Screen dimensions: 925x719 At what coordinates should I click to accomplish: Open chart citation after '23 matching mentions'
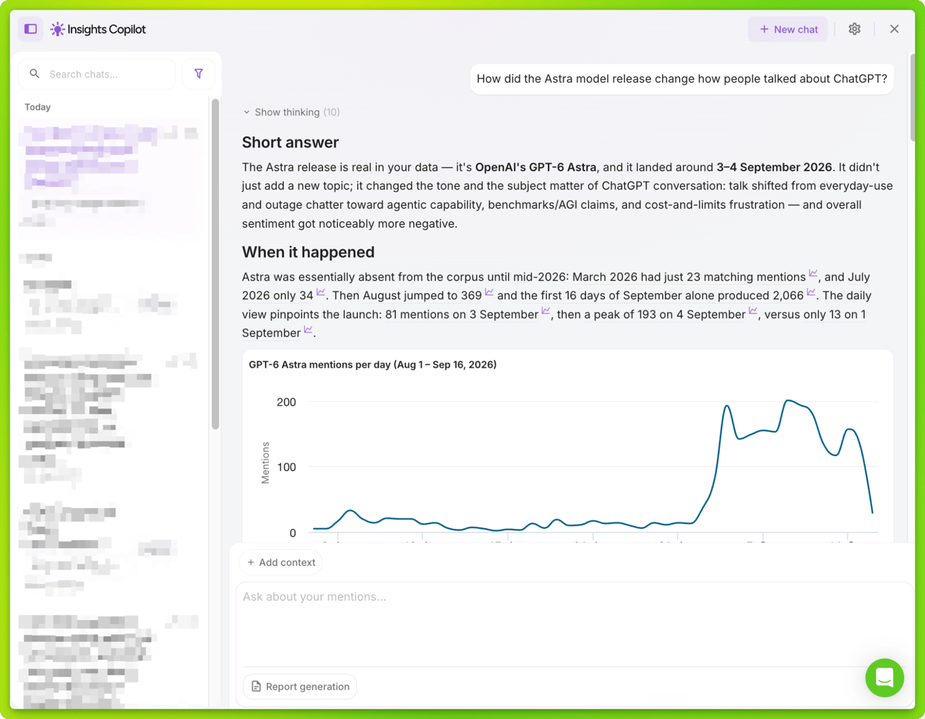point(813,274)
